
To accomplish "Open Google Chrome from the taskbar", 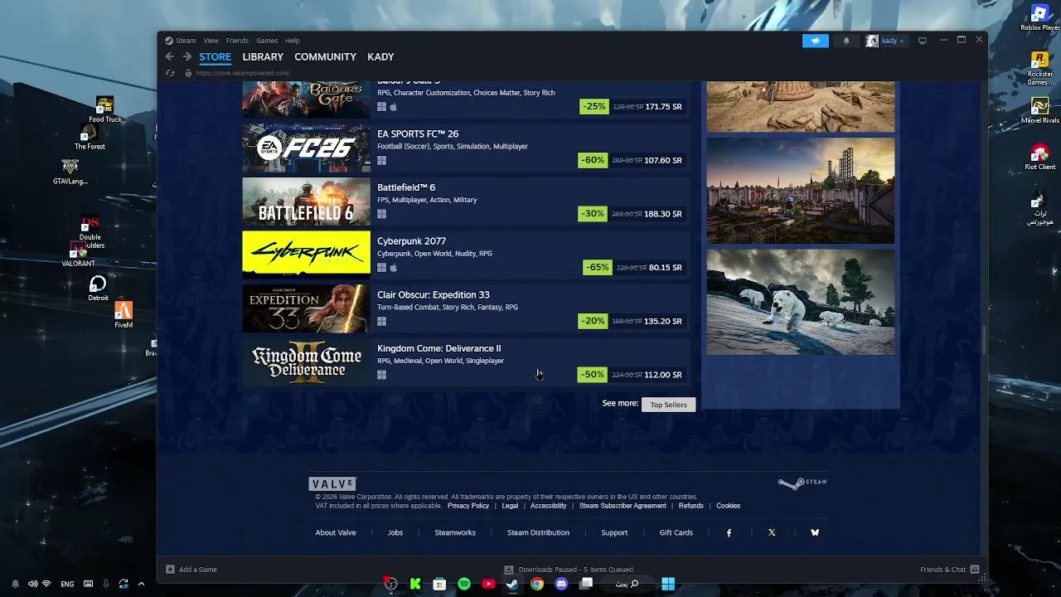I will pos(537,584).
